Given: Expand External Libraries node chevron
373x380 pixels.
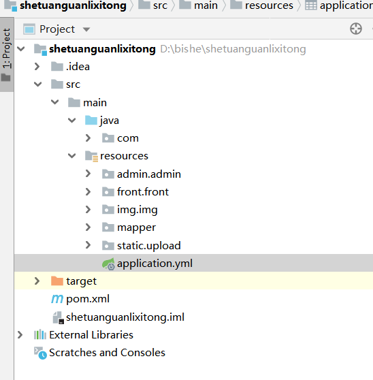Looking at the screenshot, I should (20, 334).
